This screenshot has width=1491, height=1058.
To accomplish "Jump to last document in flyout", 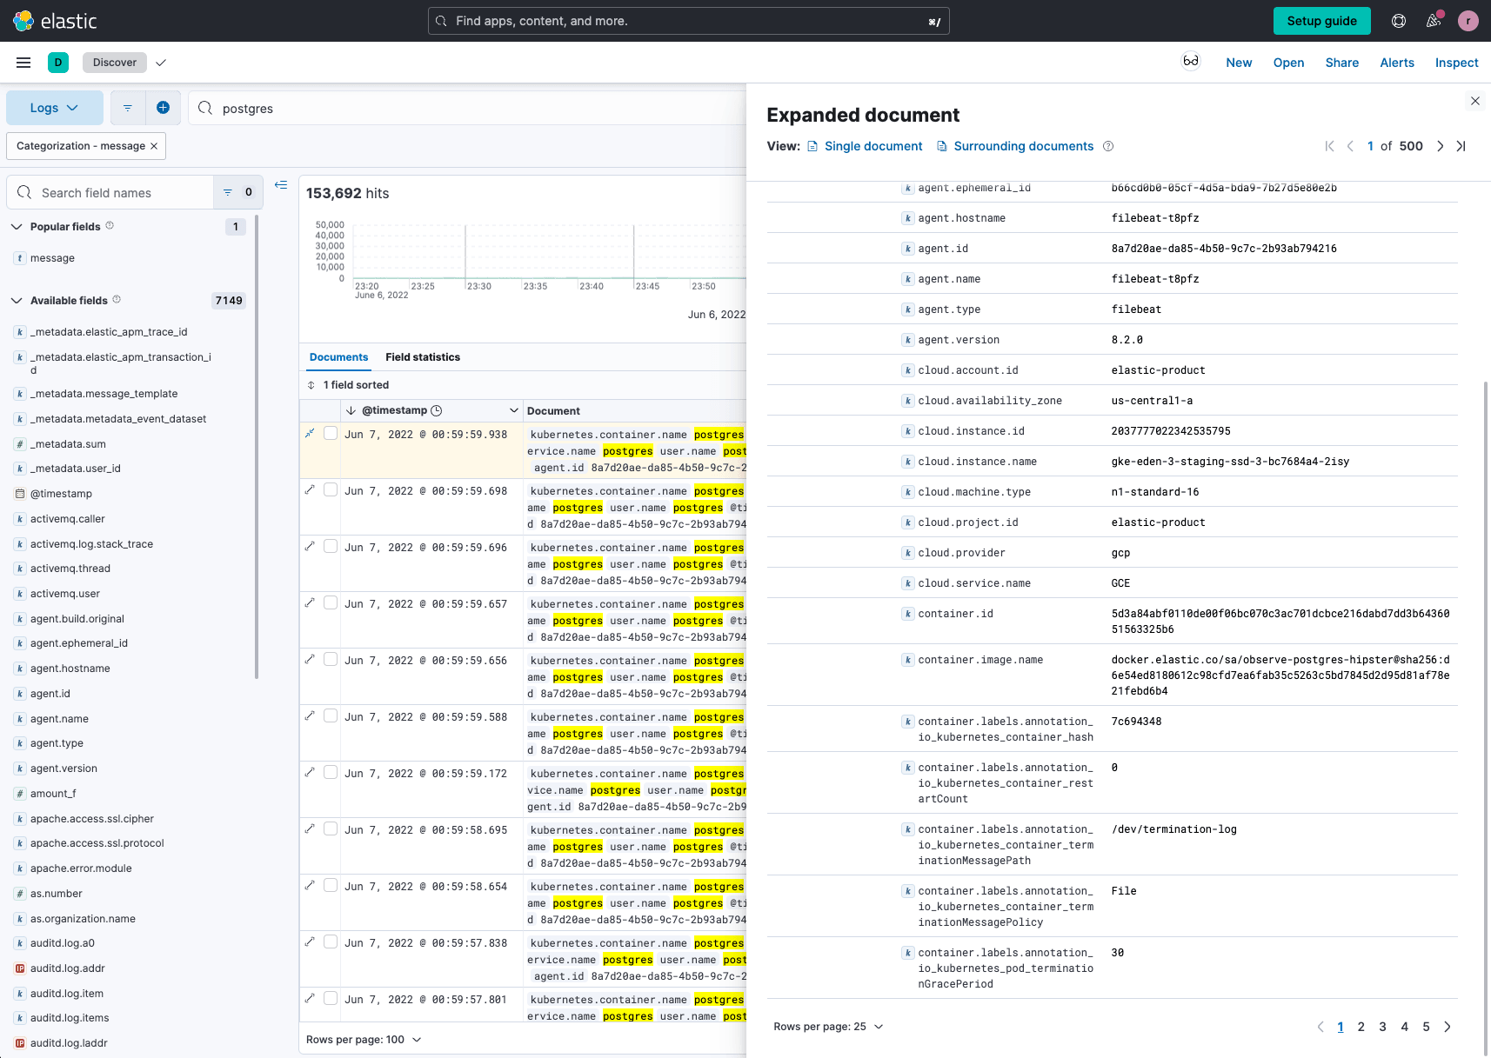I will (x=1461, y=146).
